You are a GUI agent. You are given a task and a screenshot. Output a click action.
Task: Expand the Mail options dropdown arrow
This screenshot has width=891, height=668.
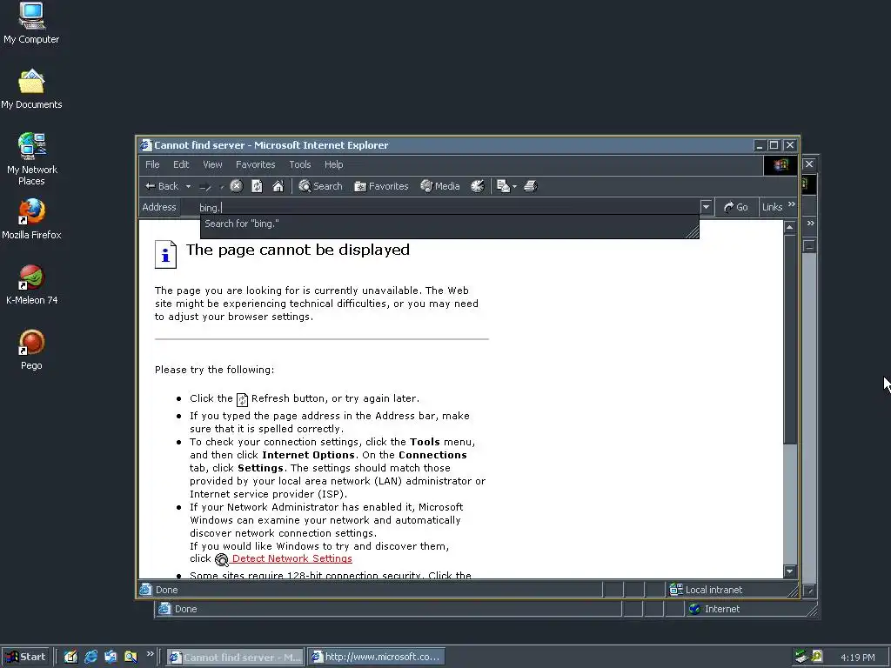[x=514, y=186]
